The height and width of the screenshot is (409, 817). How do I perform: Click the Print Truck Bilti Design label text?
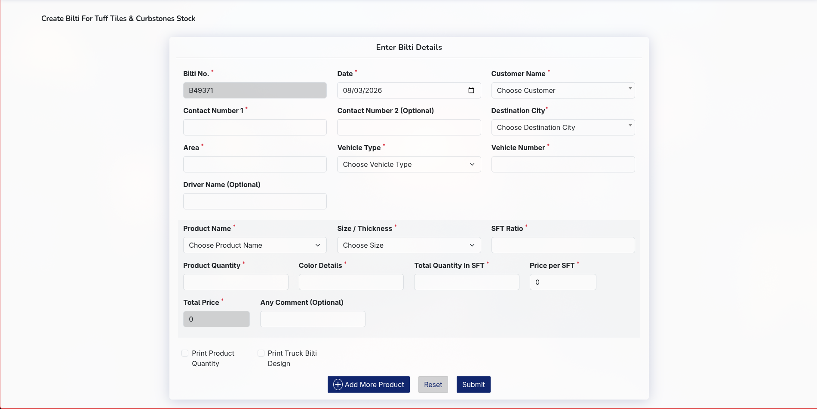292,358
